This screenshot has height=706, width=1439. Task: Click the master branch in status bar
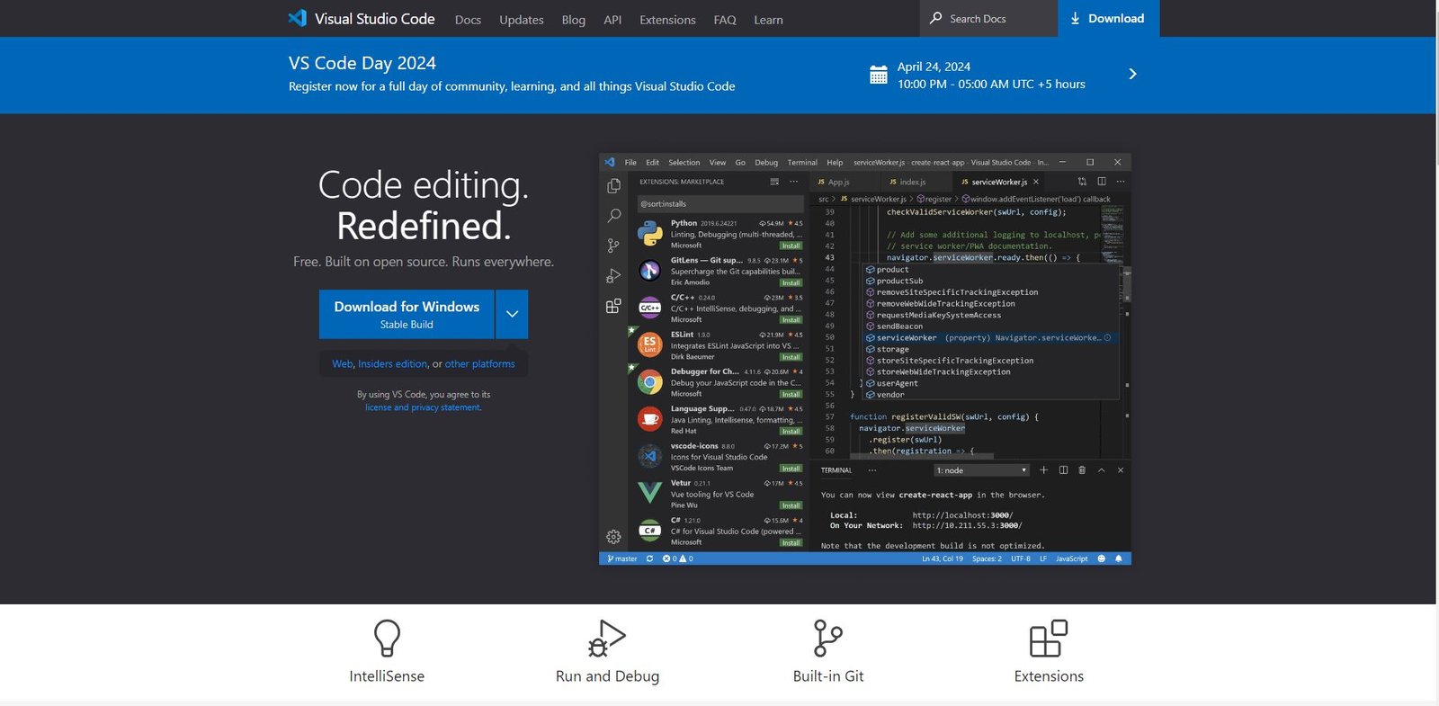tap(622, 559)
